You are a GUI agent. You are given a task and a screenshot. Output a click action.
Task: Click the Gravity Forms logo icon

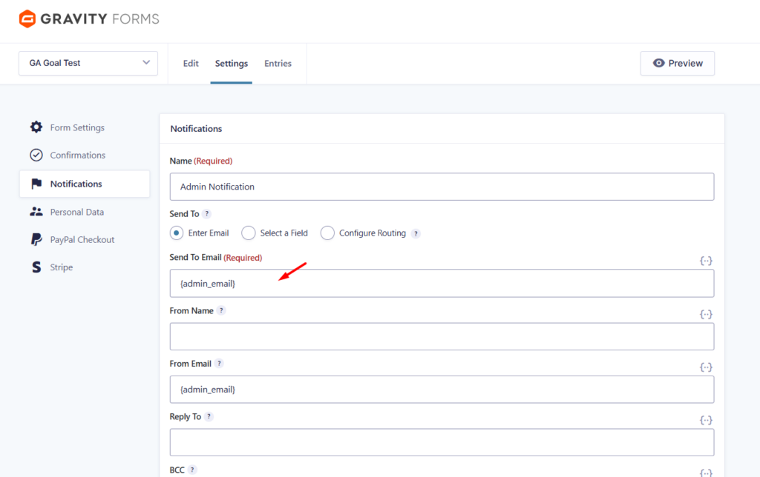coord(27,19)
